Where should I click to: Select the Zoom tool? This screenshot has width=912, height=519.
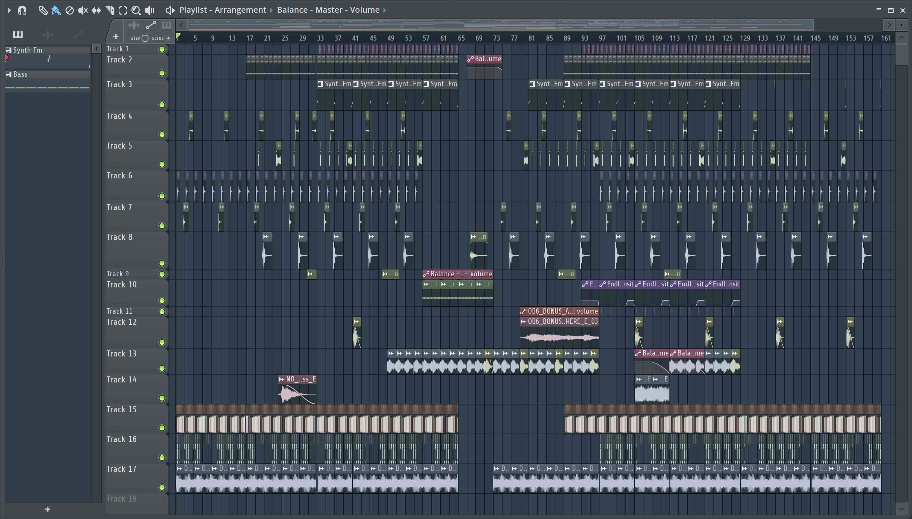coord(136,10)
